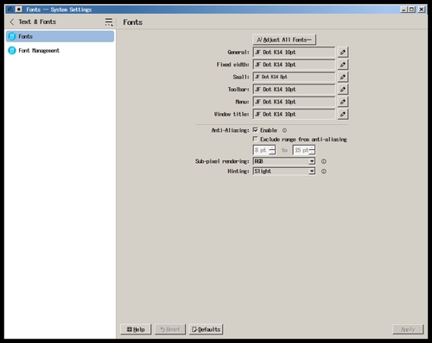Click the Toolbar font preview field
The width and height of the screenshot is (432, 343).
(294, 90)
